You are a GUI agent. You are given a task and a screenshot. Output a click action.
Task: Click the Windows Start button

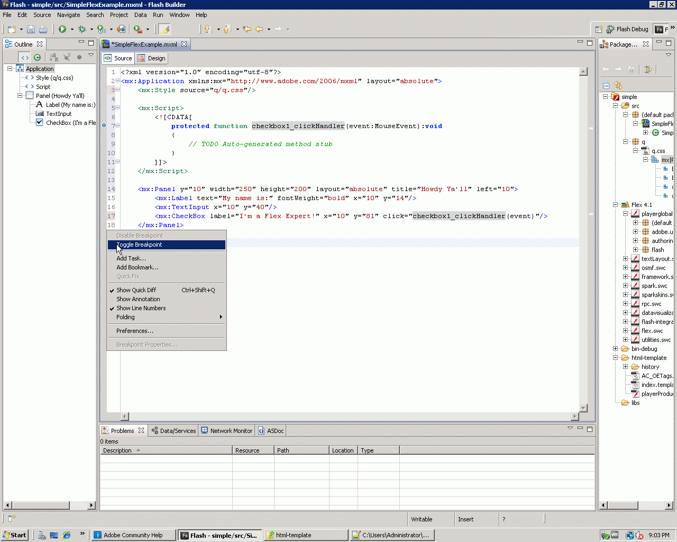pyautogui.click(x=14, y=535)
